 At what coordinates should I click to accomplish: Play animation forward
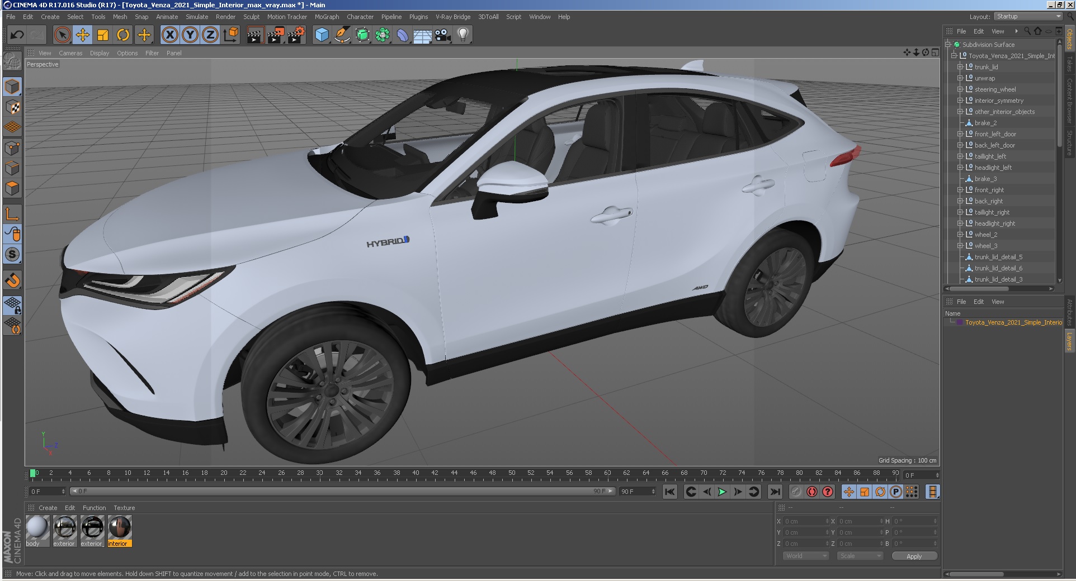click(722, 492)
